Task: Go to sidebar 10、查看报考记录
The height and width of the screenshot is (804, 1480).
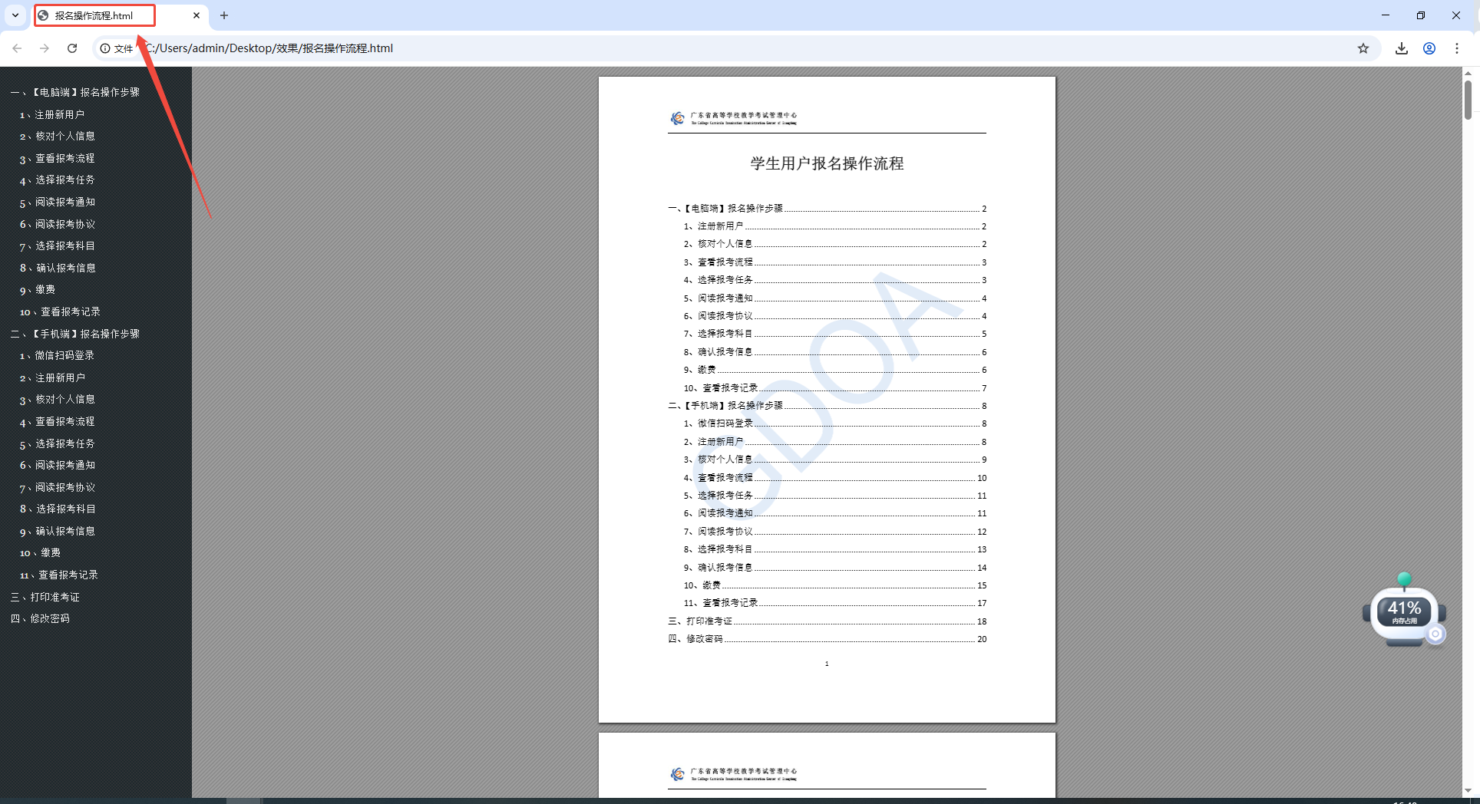Action: click(60, 311)
